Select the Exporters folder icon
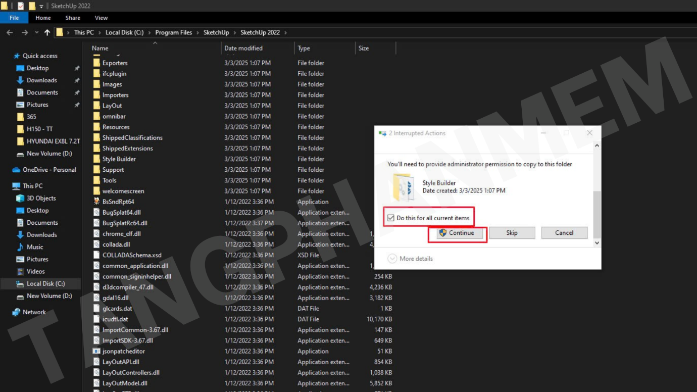 click(x=97, y=63)
